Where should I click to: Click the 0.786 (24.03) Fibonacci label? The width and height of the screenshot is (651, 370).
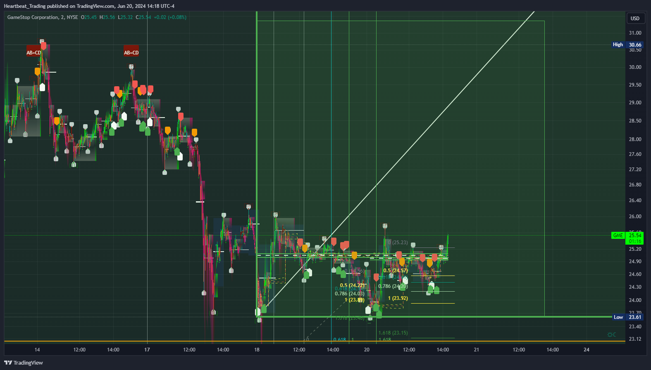coord(350,294)
